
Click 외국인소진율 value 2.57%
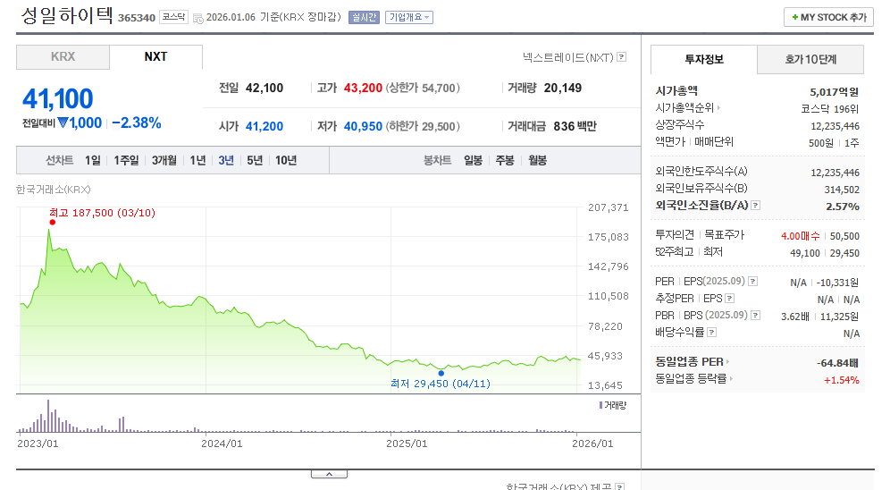pyautogui.click(x=843, y=207)
